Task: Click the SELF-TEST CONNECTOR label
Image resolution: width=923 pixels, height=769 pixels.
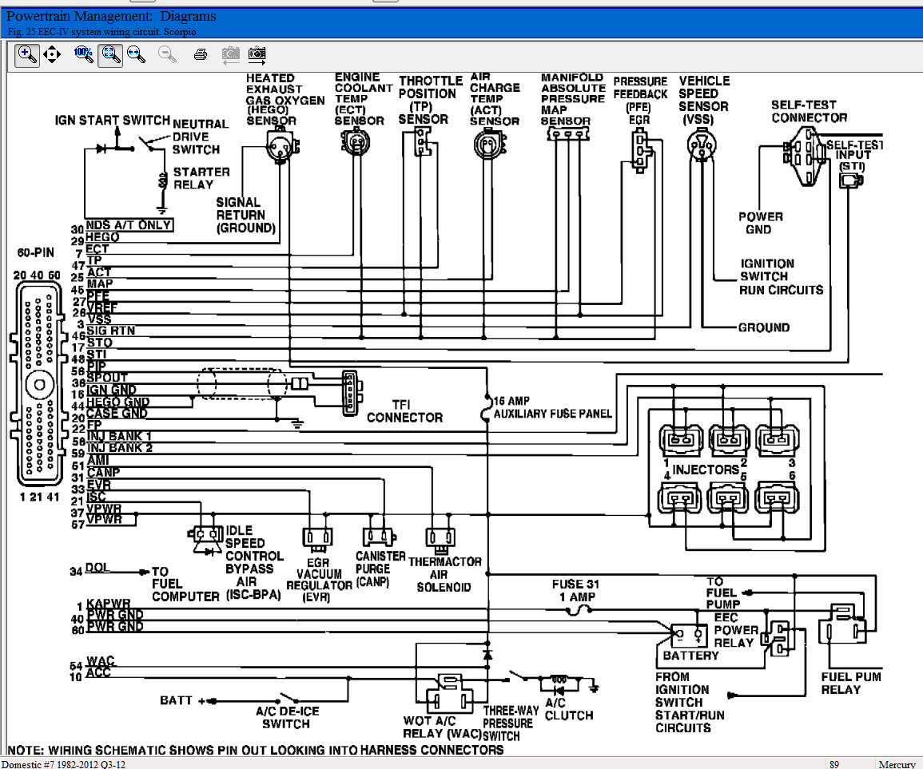Action: pos(809,111)
